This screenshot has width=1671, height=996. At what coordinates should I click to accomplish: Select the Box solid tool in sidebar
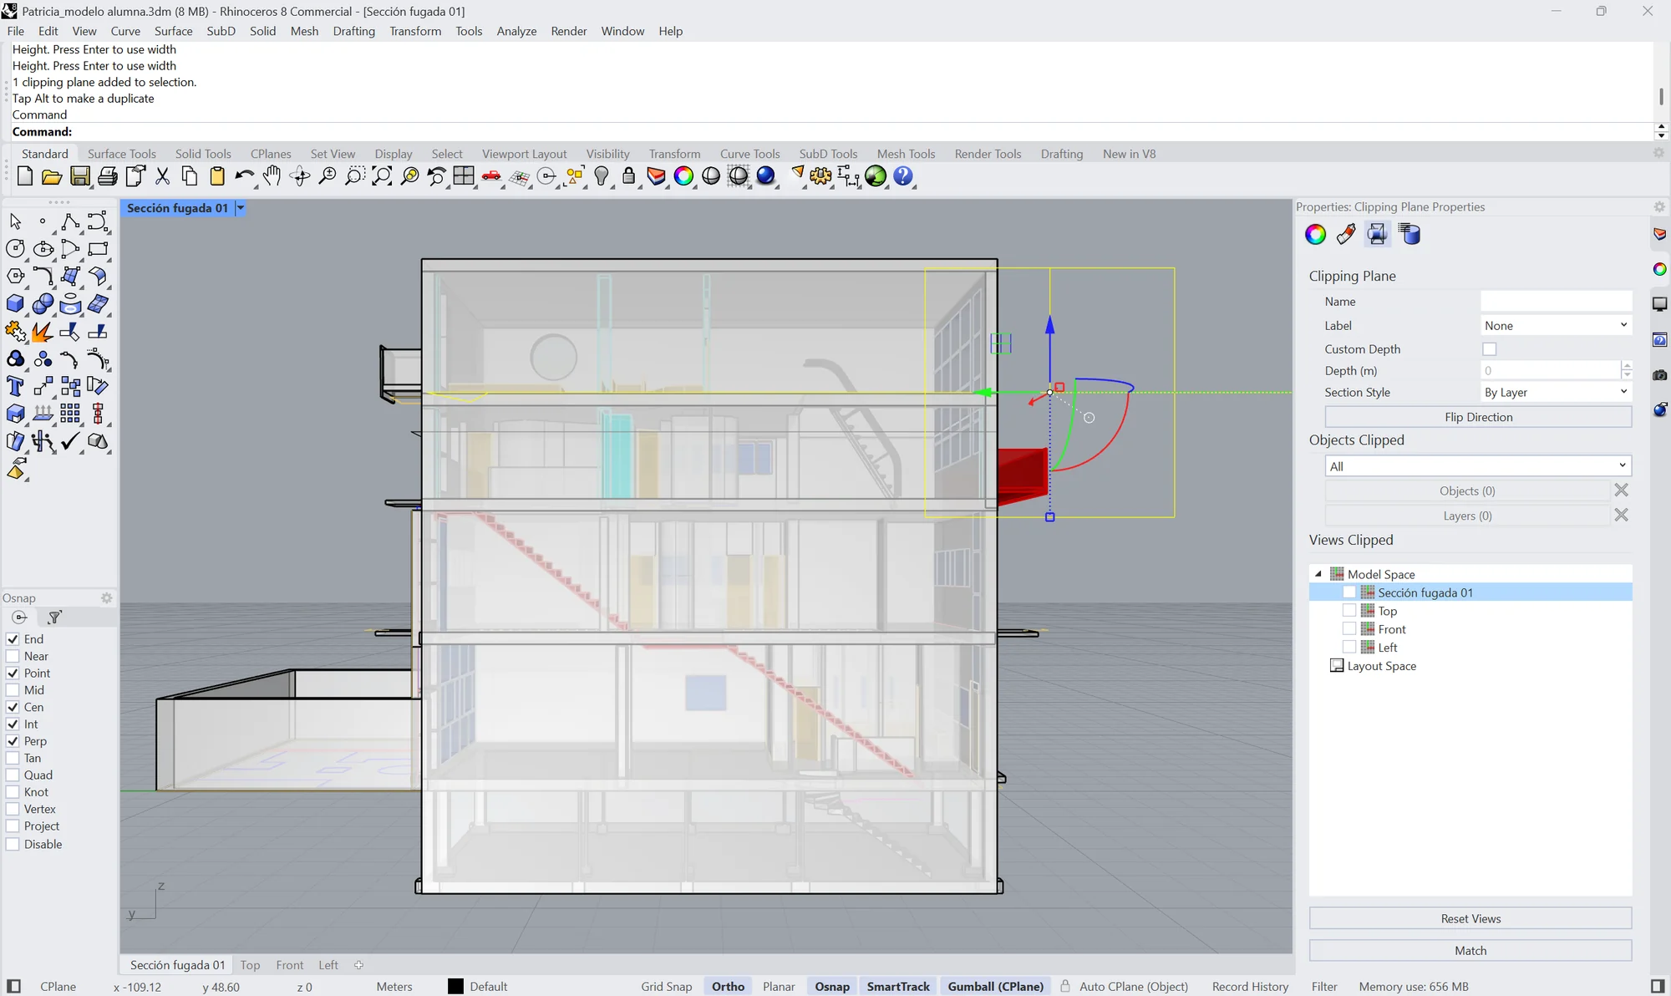click(x=15, y=304)
